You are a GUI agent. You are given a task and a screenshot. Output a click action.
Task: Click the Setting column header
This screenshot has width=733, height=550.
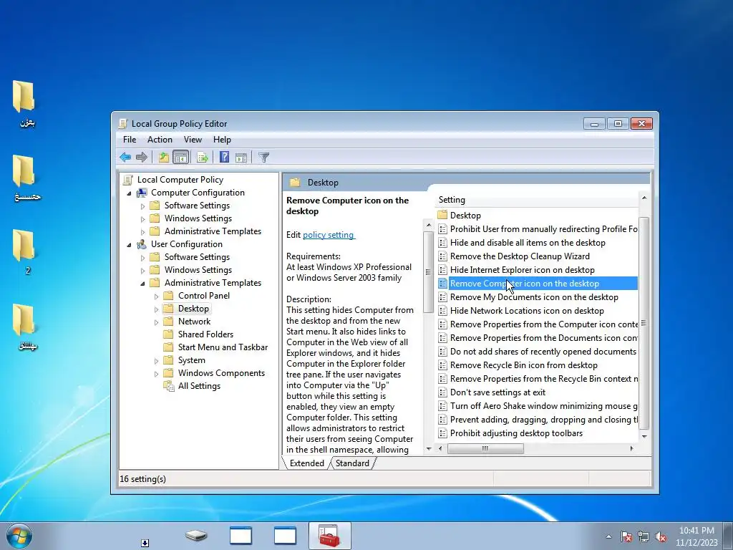[536, 200]
